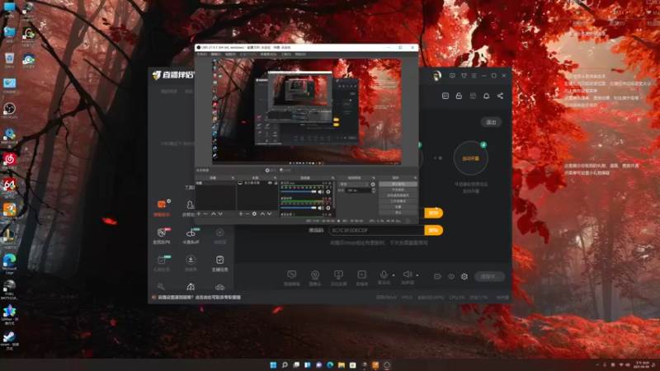Copy the stream code 3C7C3F2DECDF
660x371 pixels.
[434, 230]
